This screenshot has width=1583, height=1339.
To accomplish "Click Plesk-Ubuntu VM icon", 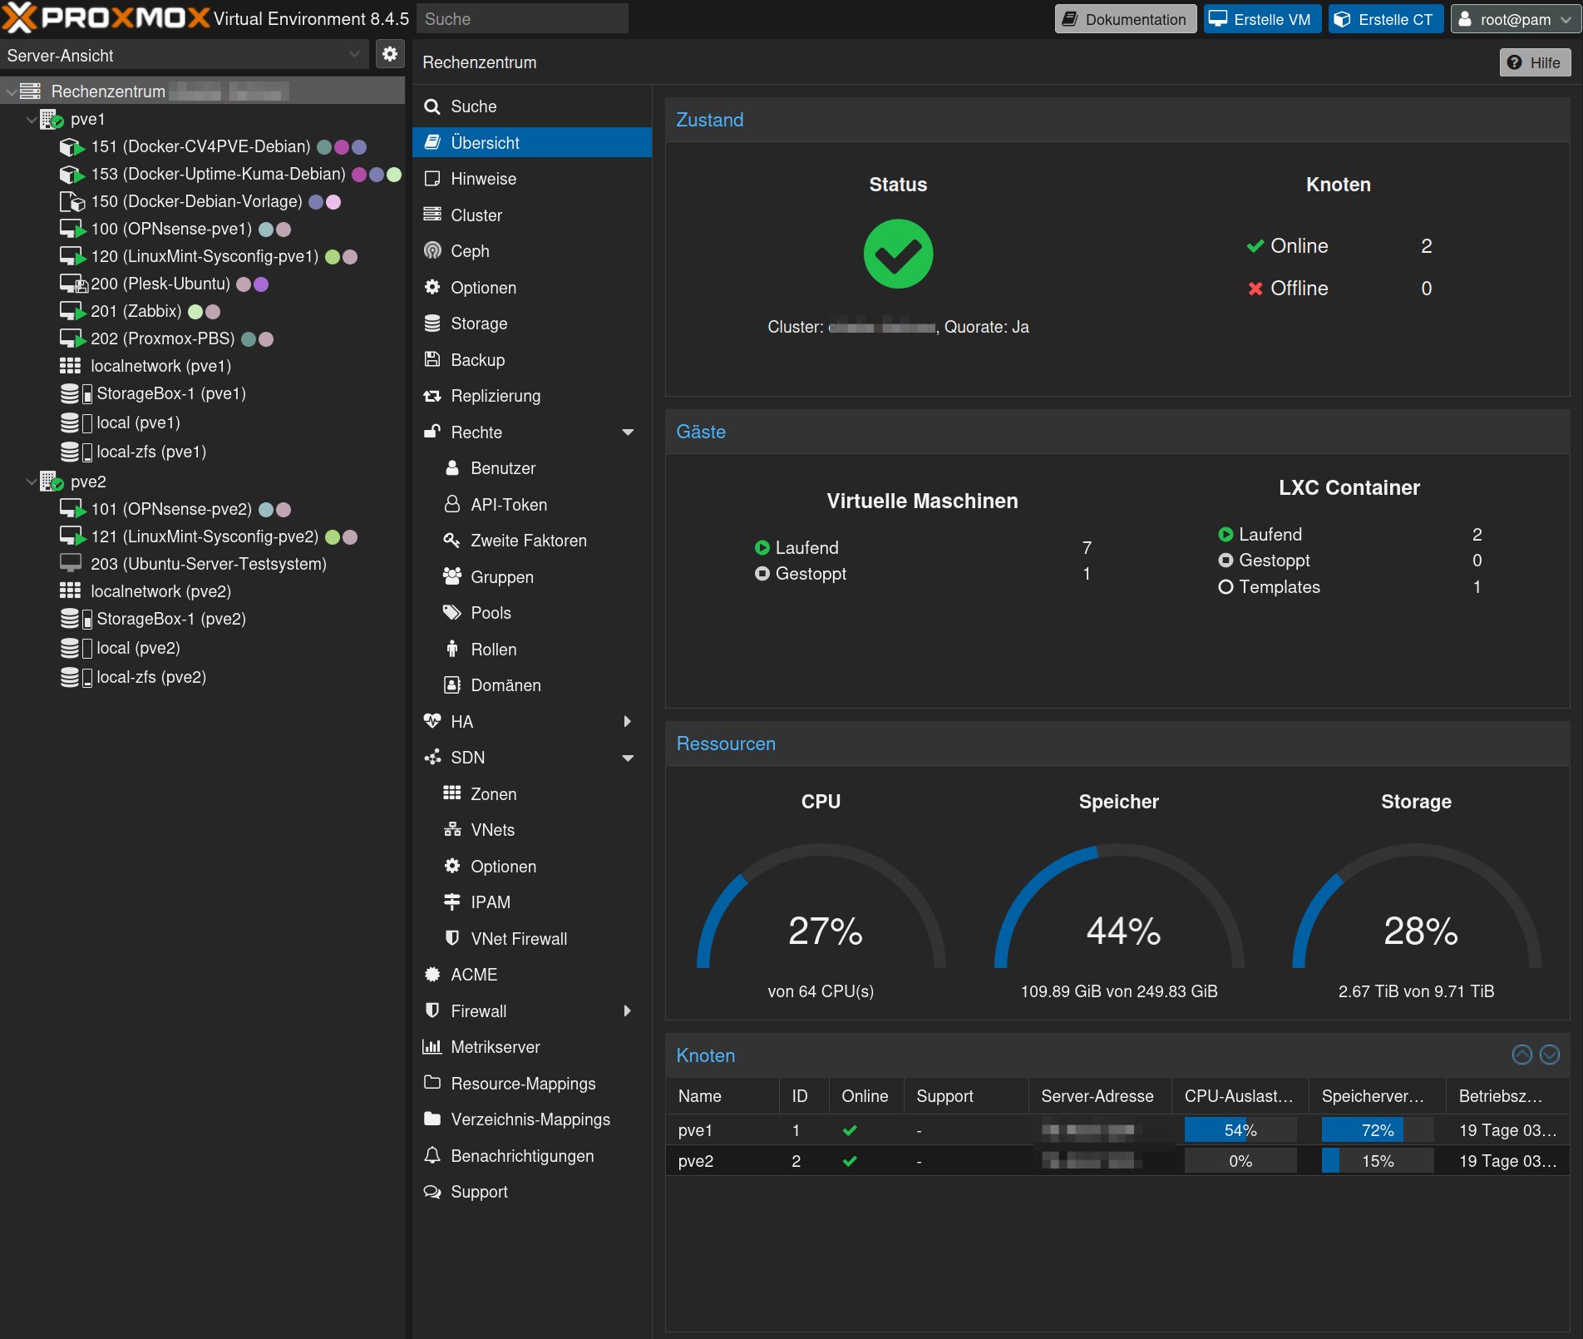I will click(73, 284).
